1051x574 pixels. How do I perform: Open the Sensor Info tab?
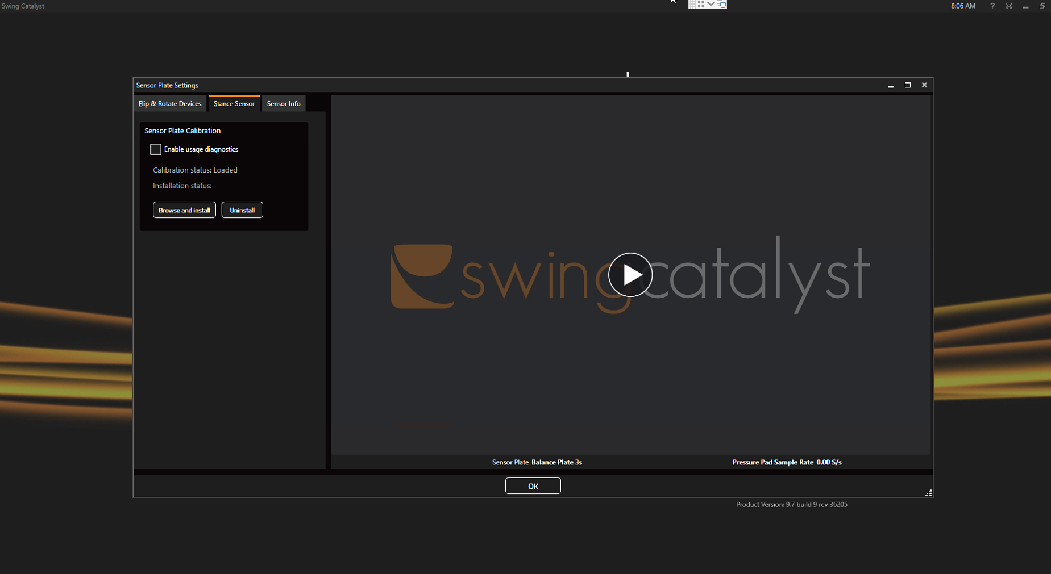[x=284, y=103]
